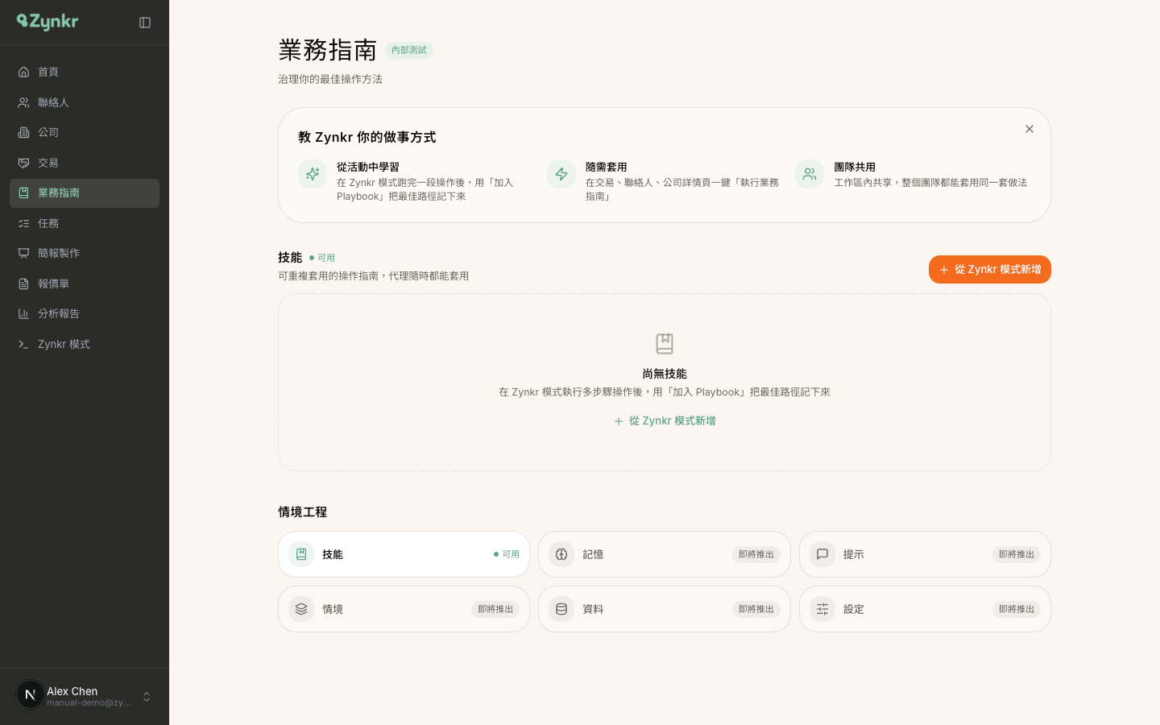The height and width of the screenshot is (725, 1160).
Task: Open the 任務 list
Action: coord(85,223)
